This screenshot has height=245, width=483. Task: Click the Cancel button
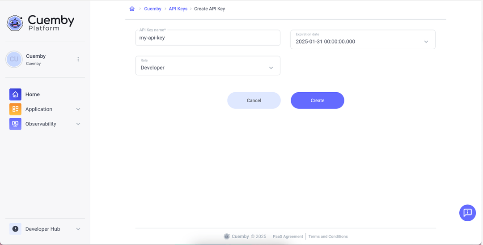(254, 100)
